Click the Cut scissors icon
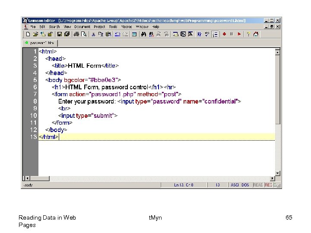 tap(93, 34)
